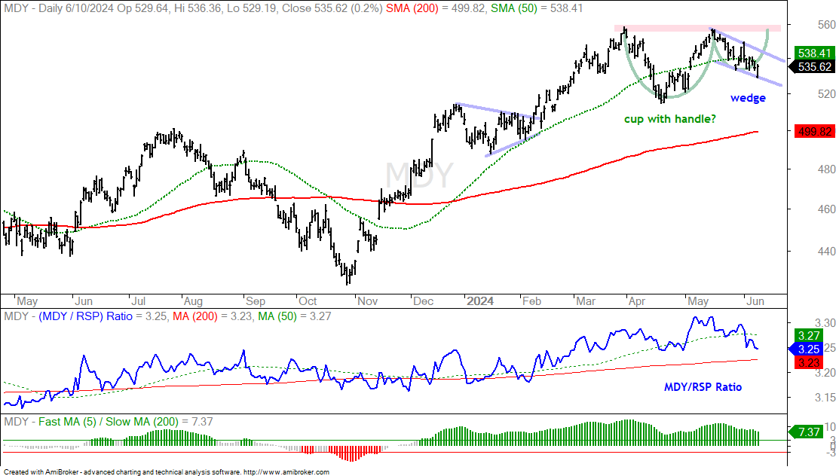
Task: Click the Aug label on the time axis
Action: pos(193,301)
